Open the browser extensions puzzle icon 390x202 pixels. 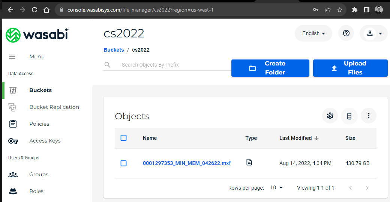click(355, 10)
